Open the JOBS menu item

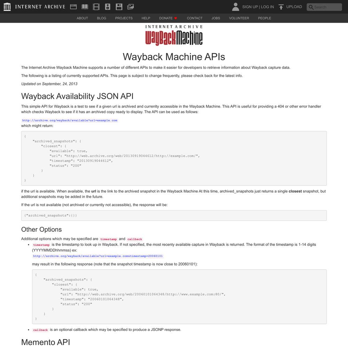click(216, 18)
